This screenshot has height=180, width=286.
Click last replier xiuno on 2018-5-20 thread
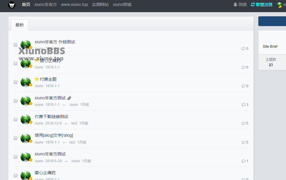75,161
